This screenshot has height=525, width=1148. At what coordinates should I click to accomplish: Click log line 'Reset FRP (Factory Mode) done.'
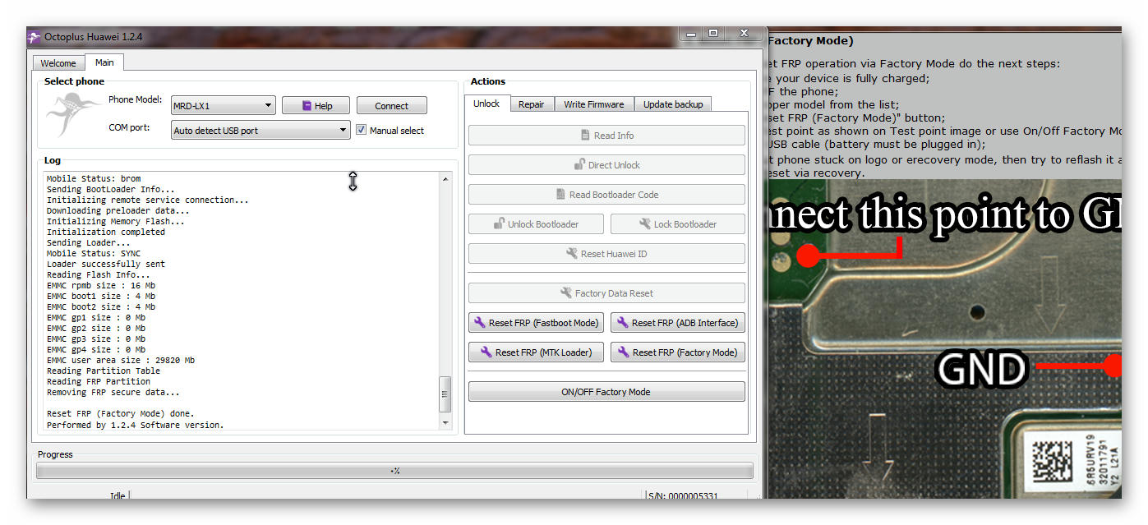pyautogui.click(x=121, y=414)
